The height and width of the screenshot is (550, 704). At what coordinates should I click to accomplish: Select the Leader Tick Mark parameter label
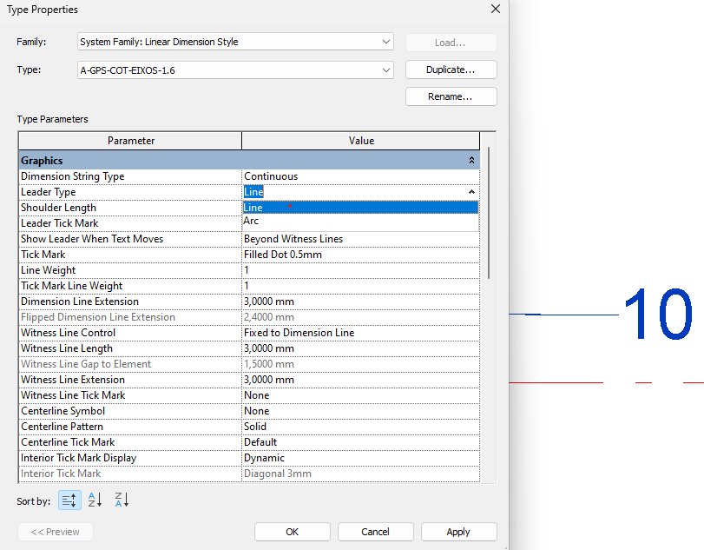60,223
